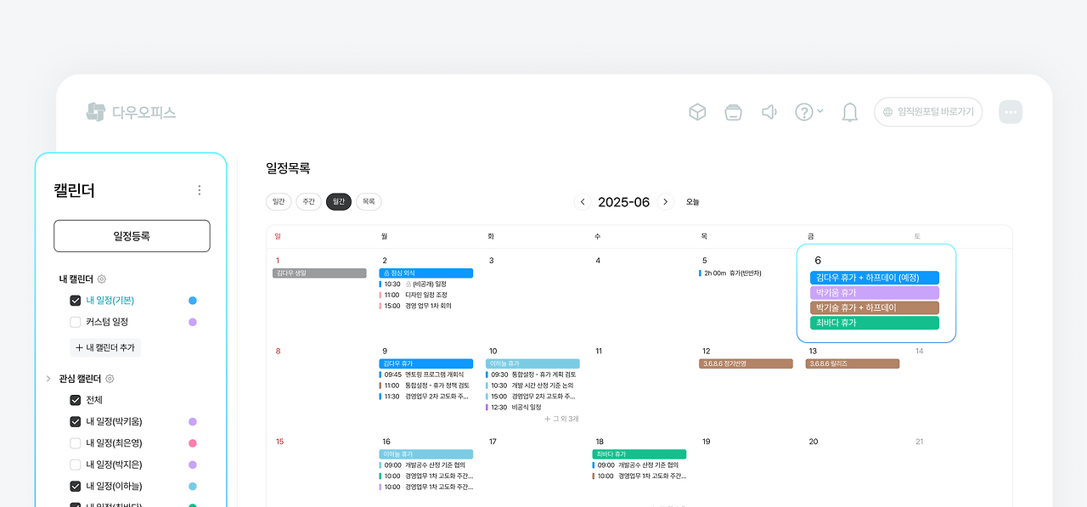Open 박키움 휴가 event on June 6
This screenshot has width=1087, height=507.
[875, 293]
